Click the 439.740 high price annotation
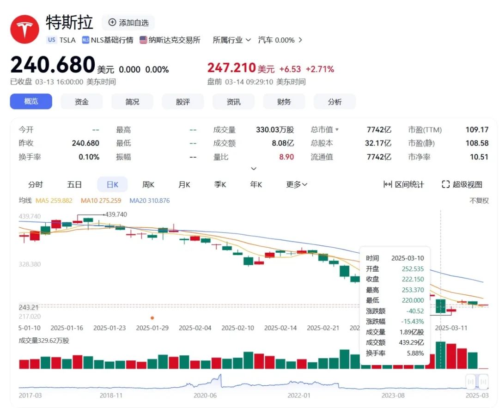 pyautogui.click(x=116, y=214)
